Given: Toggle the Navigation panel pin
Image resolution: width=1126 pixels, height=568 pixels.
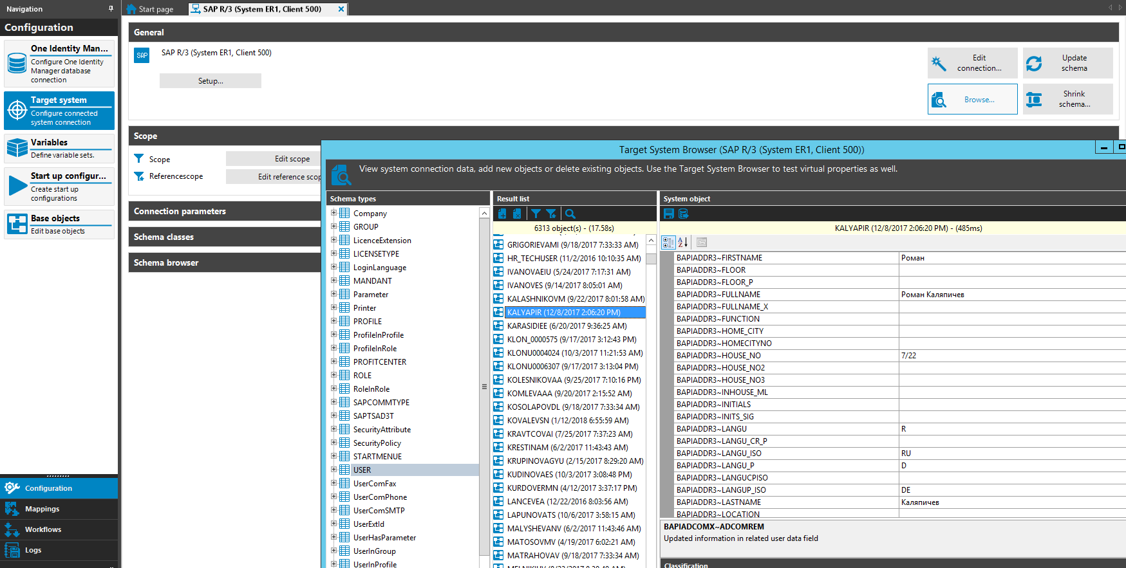Looking at the screenshot, I should click(111, 9).
